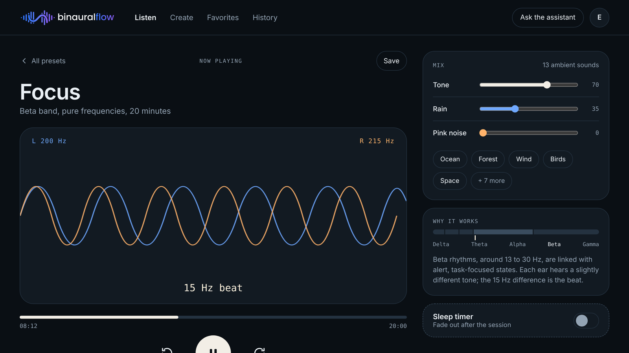Toggle the Ocean ambient sound chip
The image size is (629, 353).
pos(450,159)
